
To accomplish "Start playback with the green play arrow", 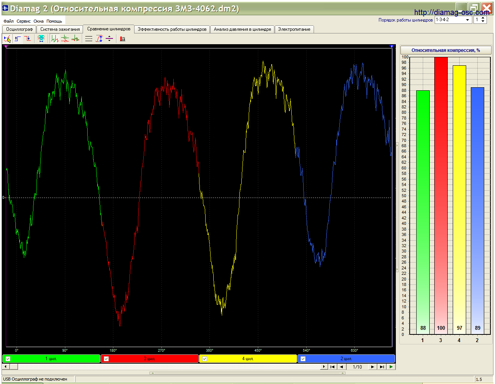I will [x=391, y=367].
